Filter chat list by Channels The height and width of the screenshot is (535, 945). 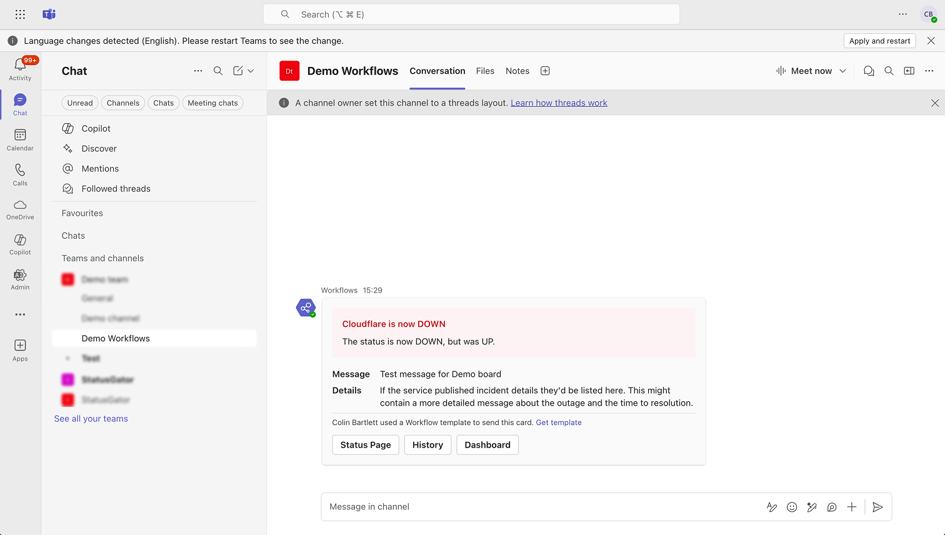tap(123, 103)
